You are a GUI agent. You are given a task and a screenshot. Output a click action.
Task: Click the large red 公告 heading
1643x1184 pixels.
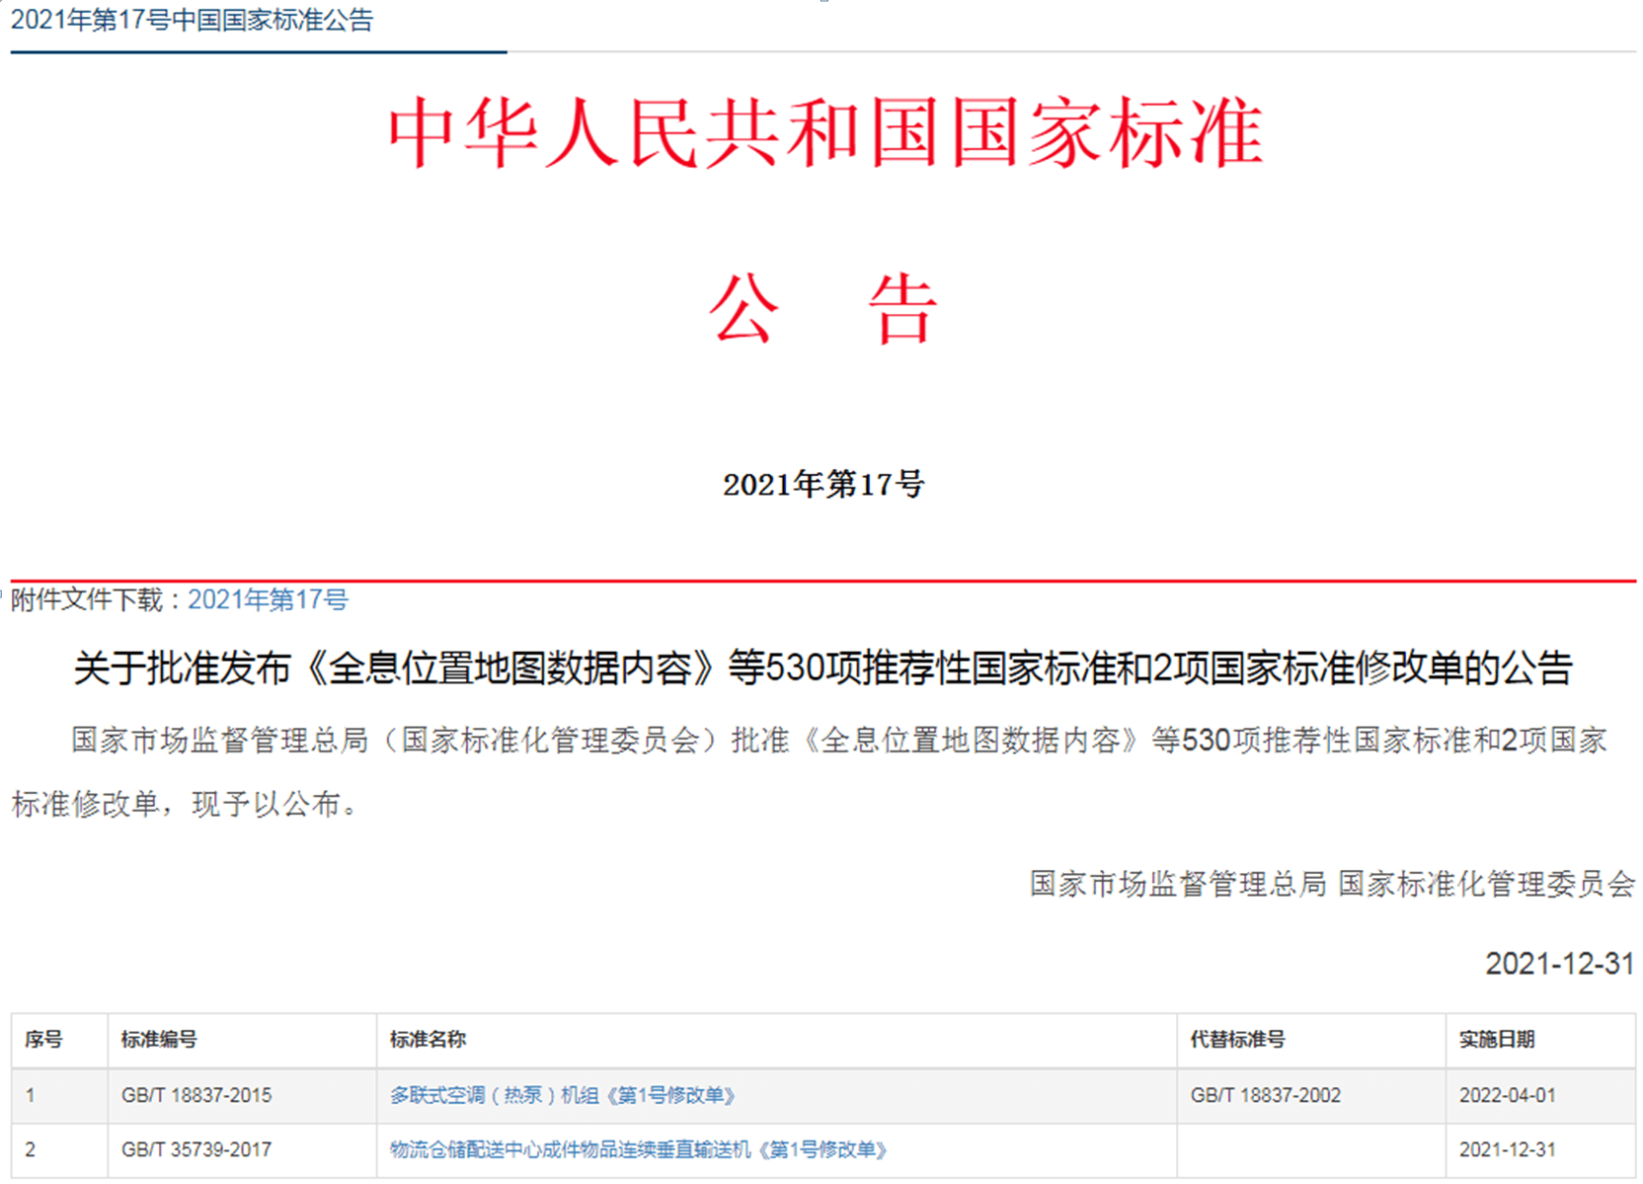(x=822, y=309)
